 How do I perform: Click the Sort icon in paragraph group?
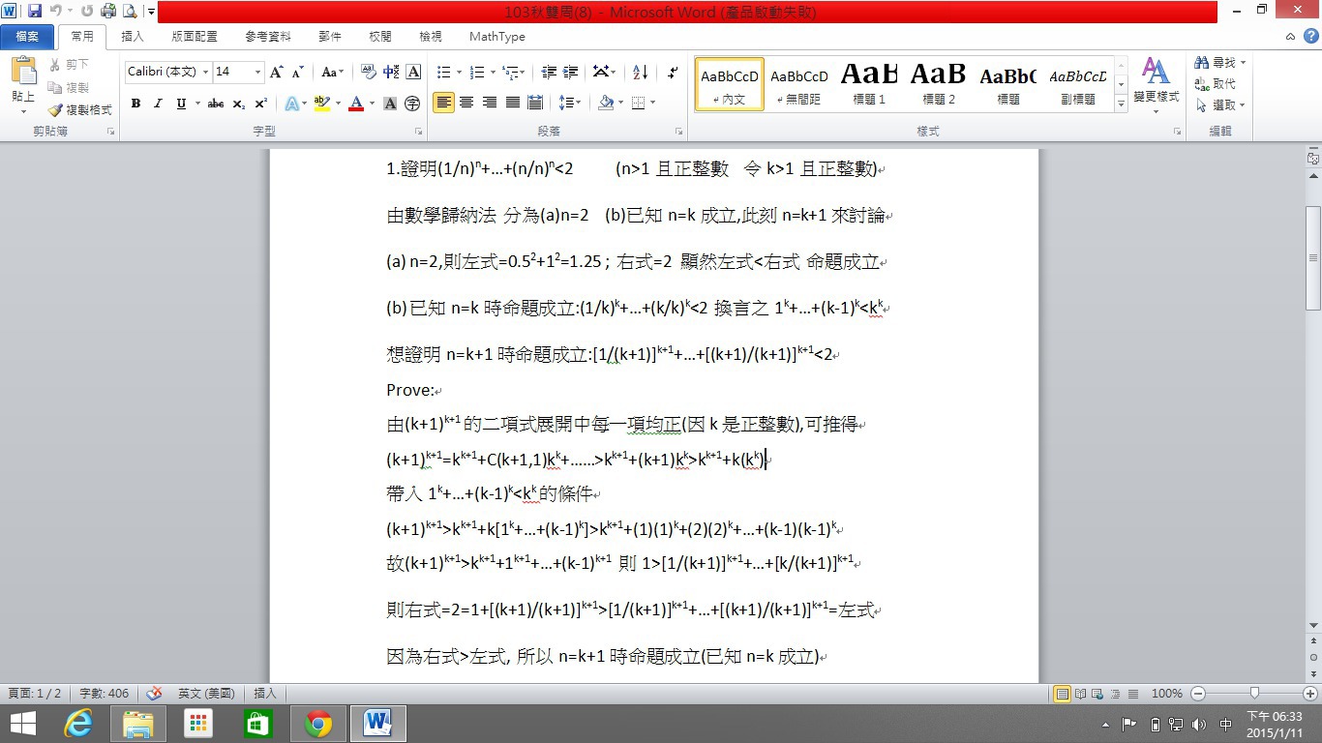pyautogui.click(x=640, y=73)
